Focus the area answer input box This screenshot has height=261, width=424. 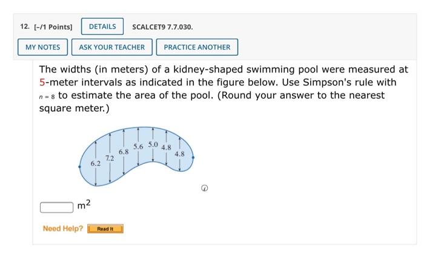[x=56, y=207]
